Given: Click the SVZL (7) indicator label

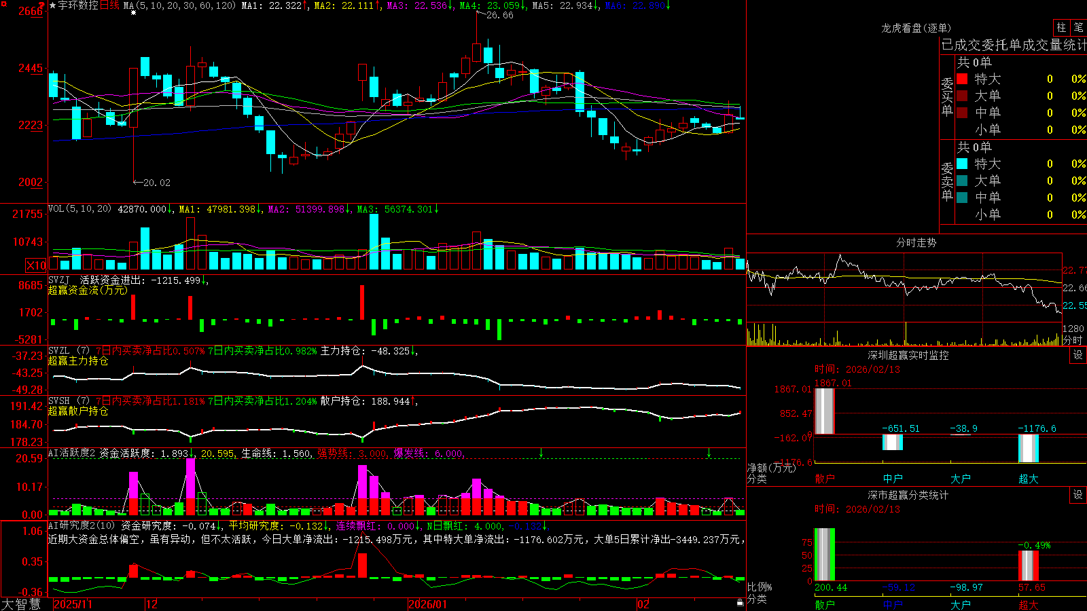Looking at the screenshot, I should pos(69,350).
